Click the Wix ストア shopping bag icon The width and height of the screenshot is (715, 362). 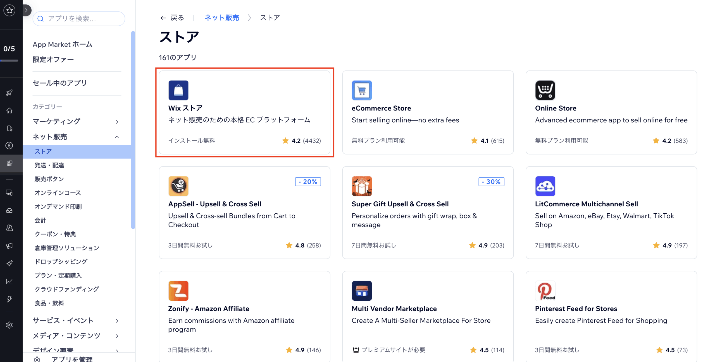click(178, 90)
